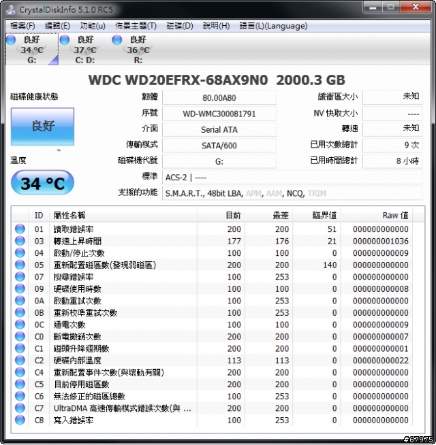Select the R: drive 36 °C tab
Viewport: 436px width, 445px height.
(x=138, y=50)
